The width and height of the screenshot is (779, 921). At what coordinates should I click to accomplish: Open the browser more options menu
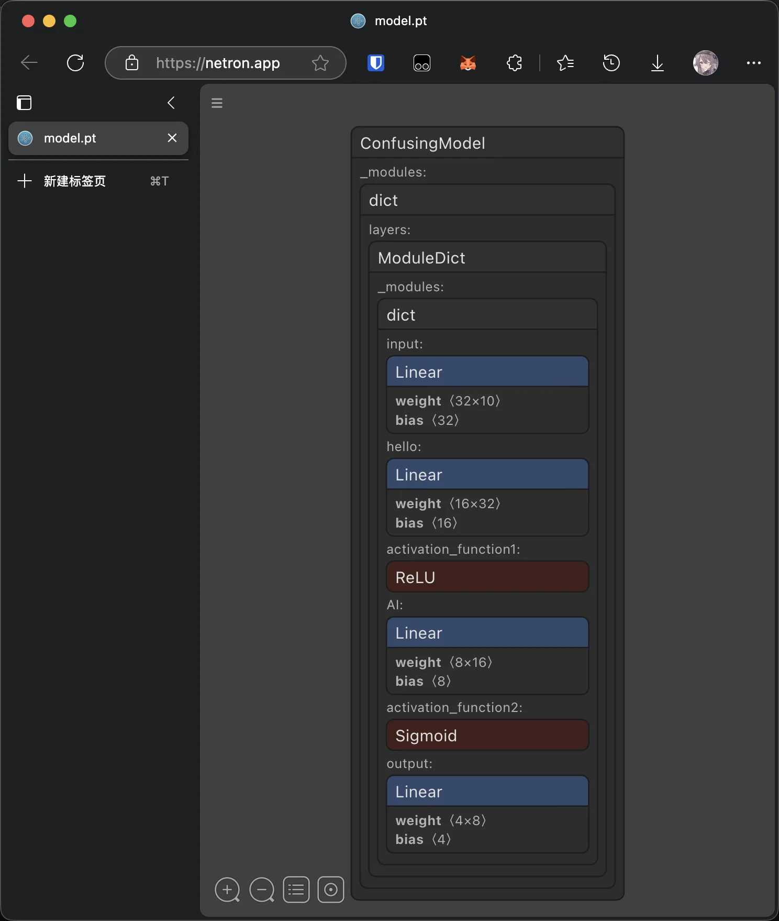click(753, 63)
